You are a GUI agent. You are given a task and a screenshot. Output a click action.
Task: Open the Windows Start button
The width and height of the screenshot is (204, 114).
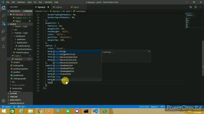[x=4, y=111]
